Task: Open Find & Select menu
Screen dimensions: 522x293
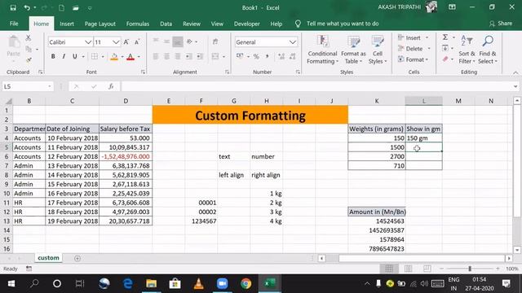Action: click(x=488, y=50)
